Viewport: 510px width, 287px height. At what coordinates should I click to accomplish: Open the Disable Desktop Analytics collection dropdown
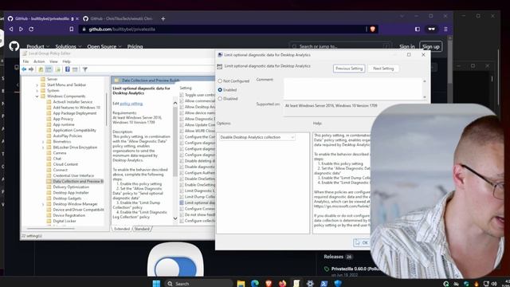257,137
